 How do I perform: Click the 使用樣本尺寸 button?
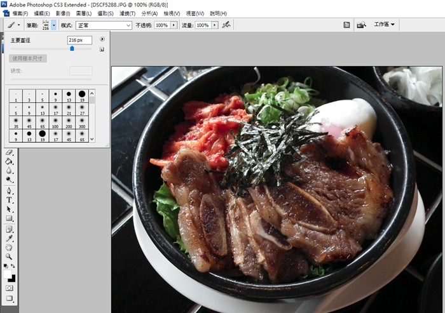(x=28, y=58)
